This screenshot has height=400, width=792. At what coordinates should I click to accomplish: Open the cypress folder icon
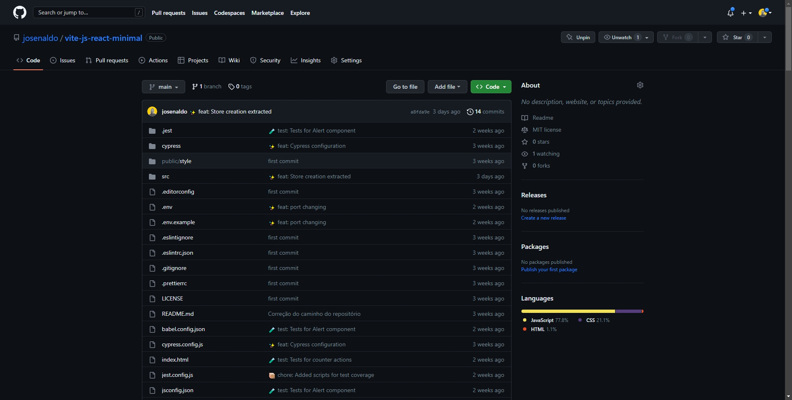coord(152,146)
